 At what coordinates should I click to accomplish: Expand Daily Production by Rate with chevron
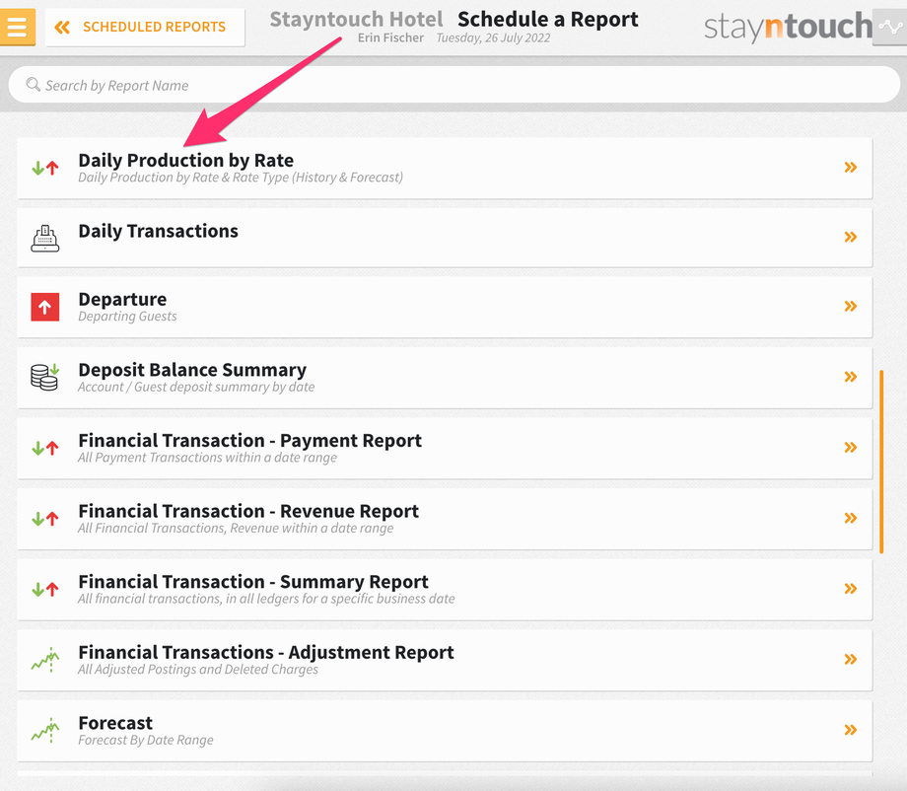(850, 168)
